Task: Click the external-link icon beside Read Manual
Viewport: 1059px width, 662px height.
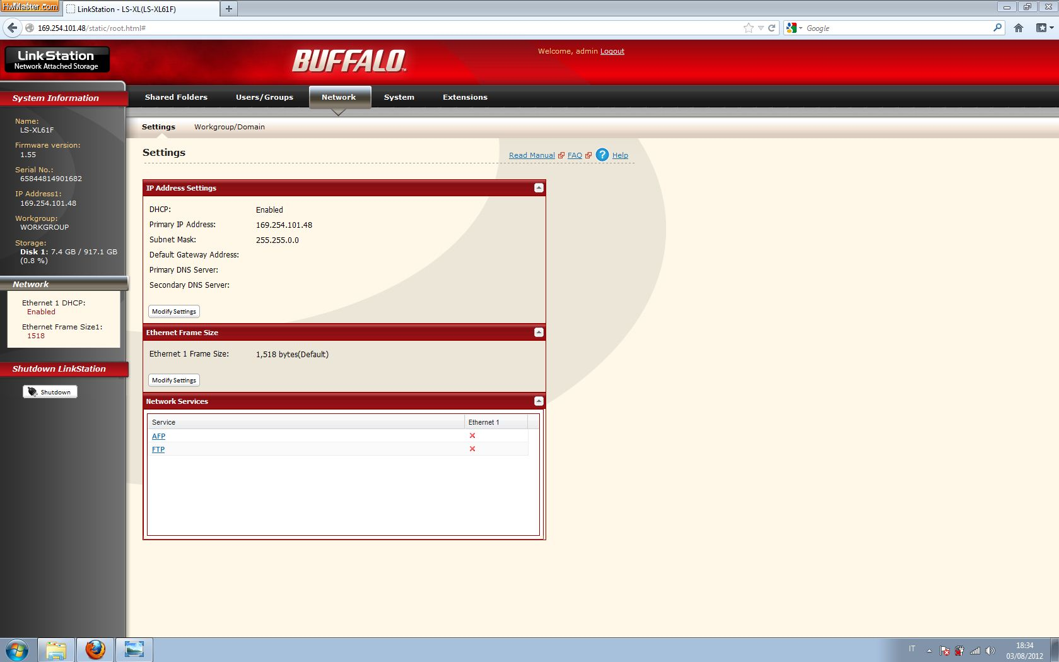Action: [x=561, y=155]
